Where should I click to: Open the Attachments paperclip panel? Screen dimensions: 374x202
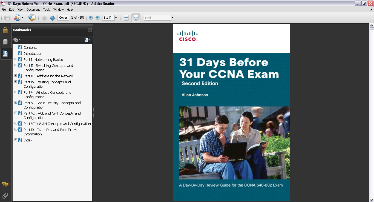coord(5,195)
